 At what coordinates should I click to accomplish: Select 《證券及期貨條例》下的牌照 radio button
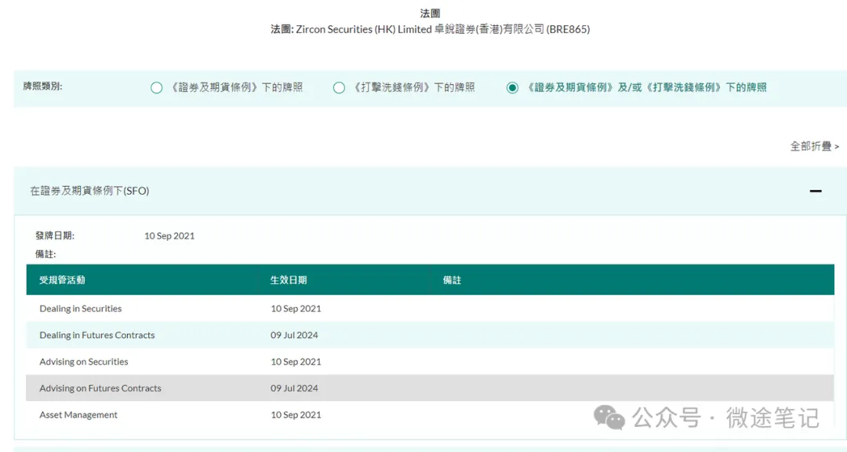coord(157,88)
